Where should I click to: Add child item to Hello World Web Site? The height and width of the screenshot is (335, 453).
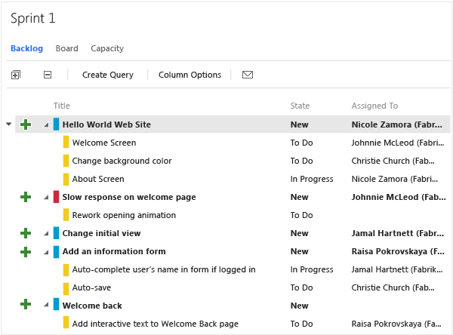(26, 124)
